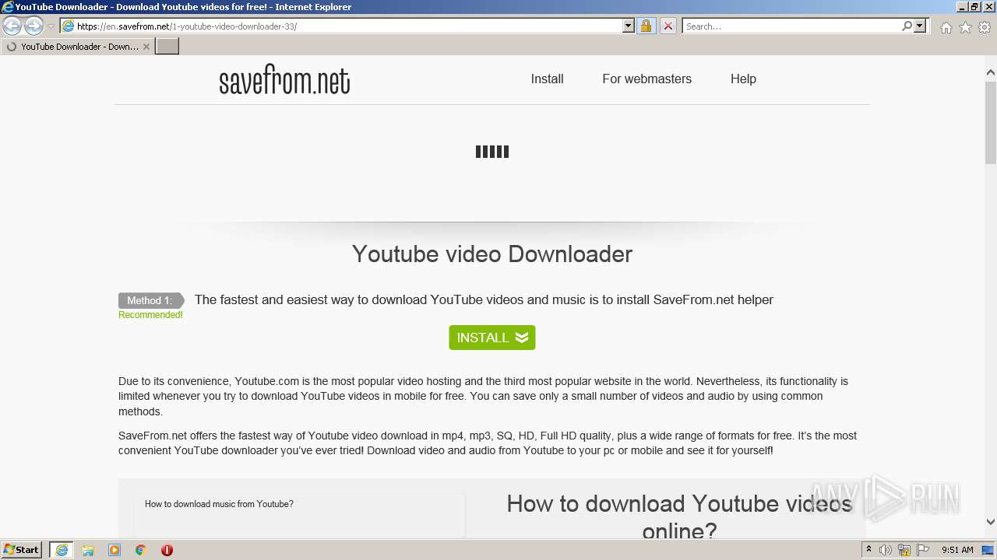Show hidden tray icons arrow
This screenshot has height=560, width=997.
pos(868,550)
